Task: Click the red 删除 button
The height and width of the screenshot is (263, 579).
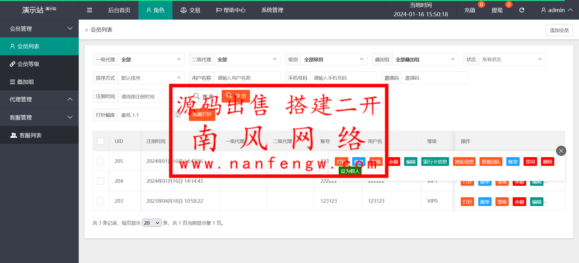Action: click(547, 162)
